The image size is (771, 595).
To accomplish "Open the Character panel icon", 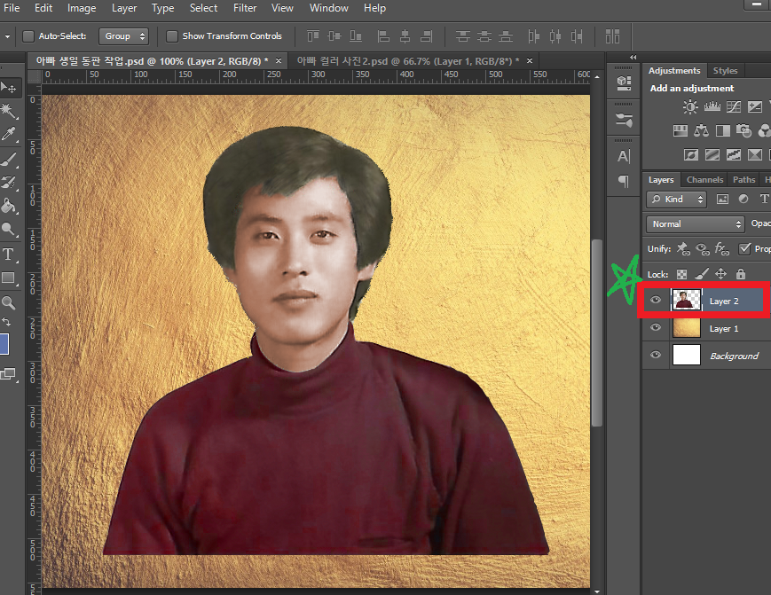I will [x=624, y=157].
